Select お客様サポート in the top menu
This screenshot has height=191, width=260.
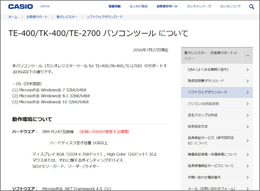tap(167, 6)
